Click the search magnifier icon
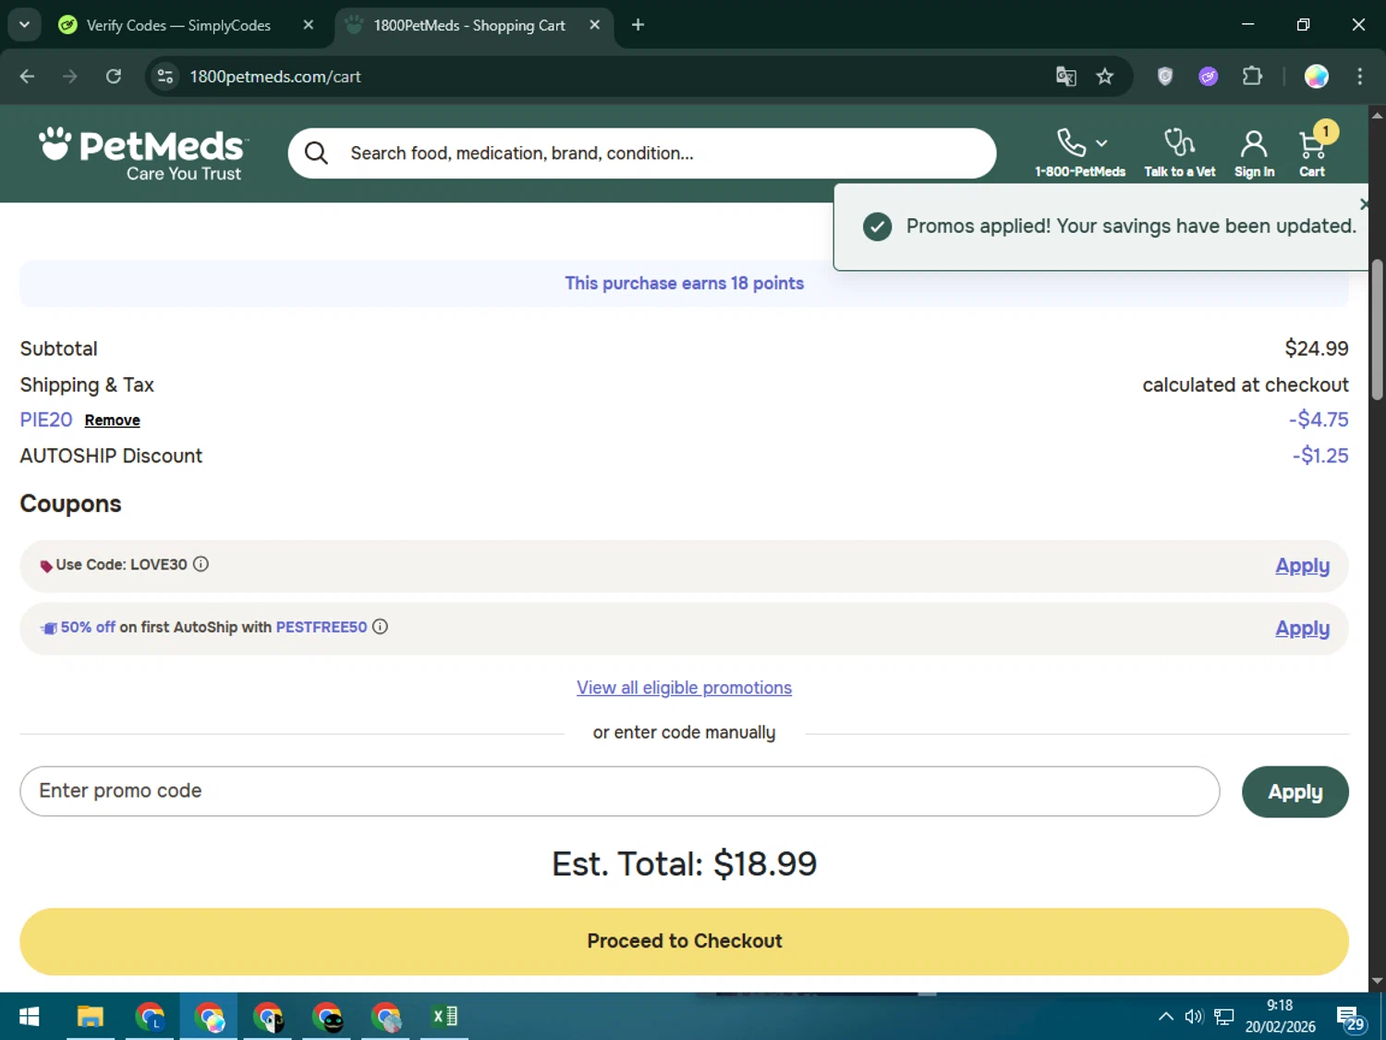 click(x=316, y=153)
